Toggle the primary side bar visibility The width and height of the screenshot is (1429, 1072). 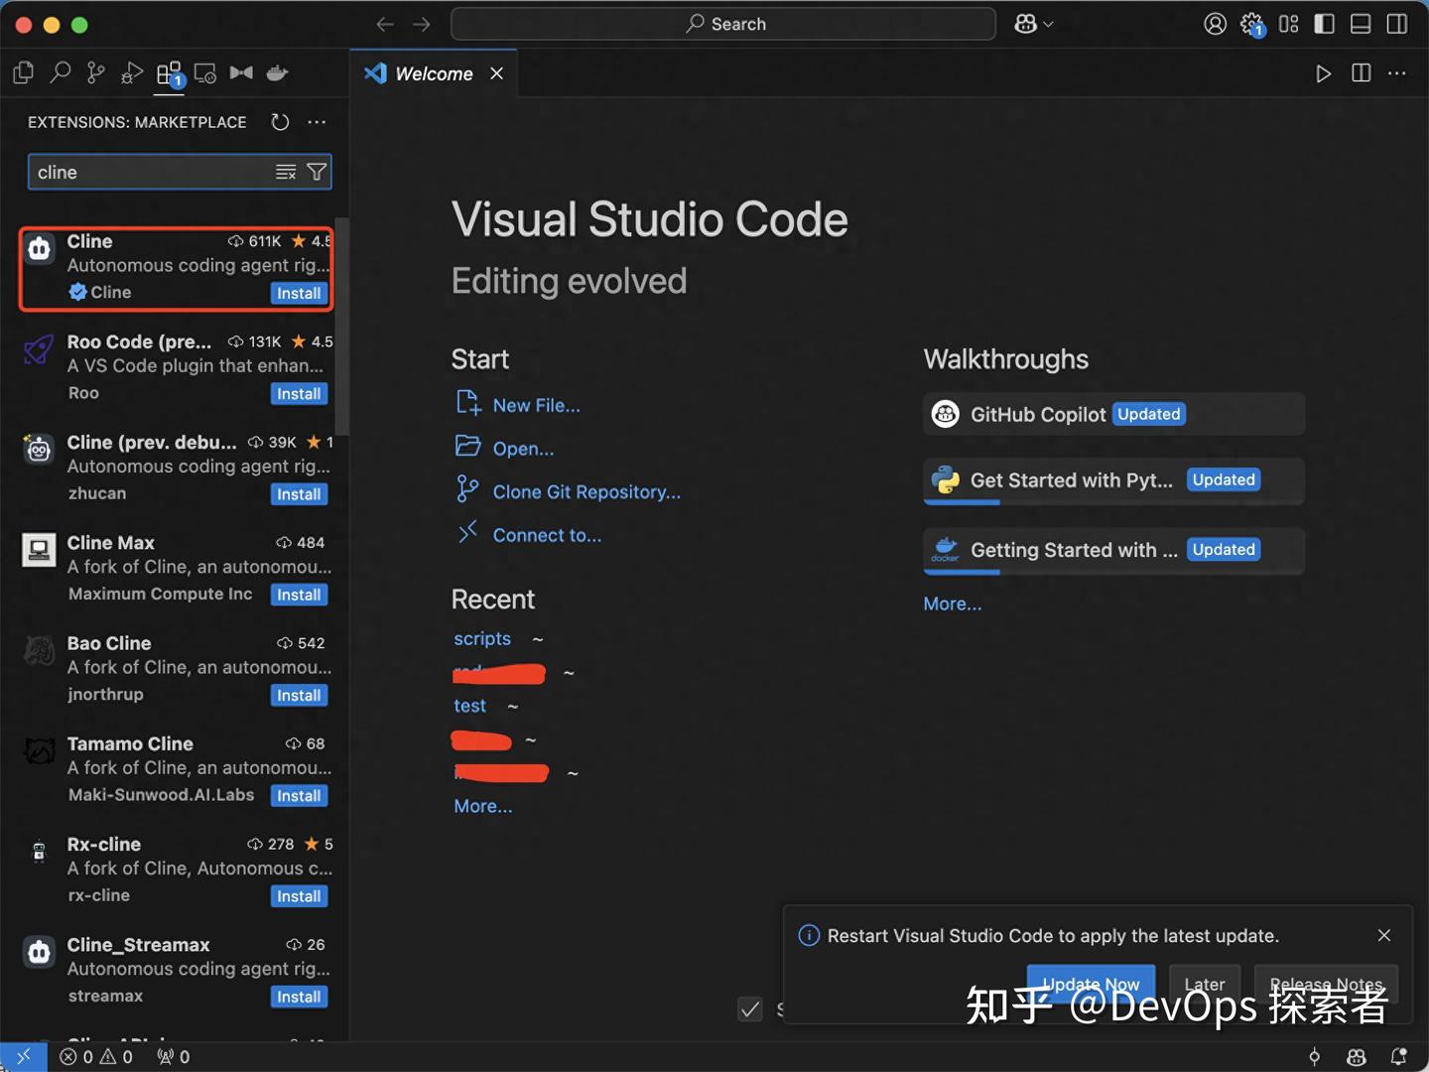pos(1325,24)
